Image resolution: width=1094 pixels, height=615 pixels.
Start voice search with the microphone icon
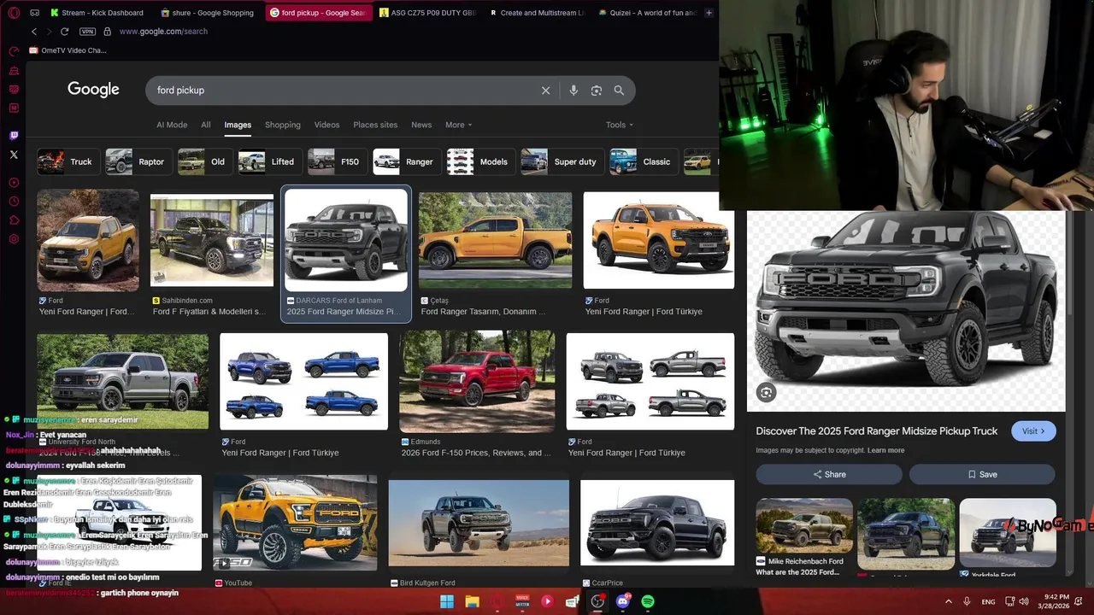click(x=573, y=91)
